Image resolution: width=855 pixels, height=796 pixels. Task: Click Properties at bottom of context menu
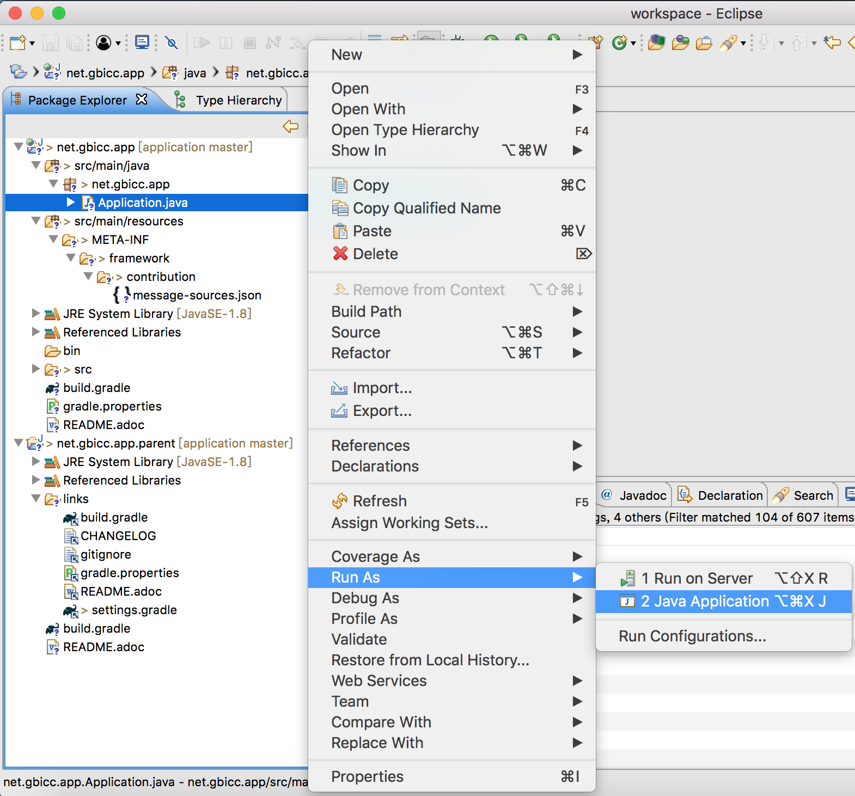[x=367, y=776]
